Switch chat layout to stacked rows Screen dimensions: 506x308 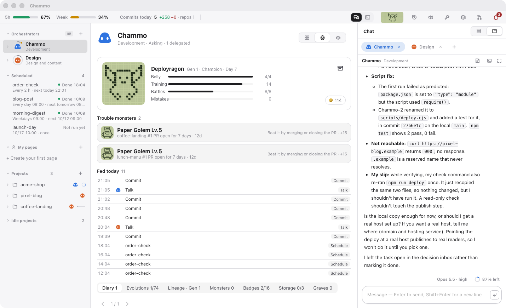(x=479, y=31)
